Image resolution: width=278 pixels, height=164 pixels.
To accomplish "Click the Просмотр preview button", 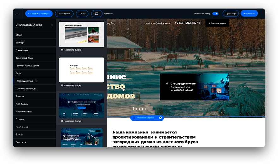I will point(231,14).
